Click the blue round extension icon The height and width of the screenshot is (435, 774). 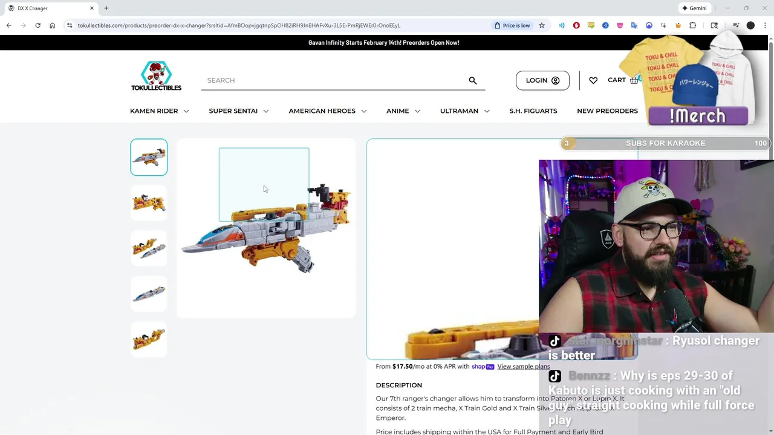(x=605, y=25)
